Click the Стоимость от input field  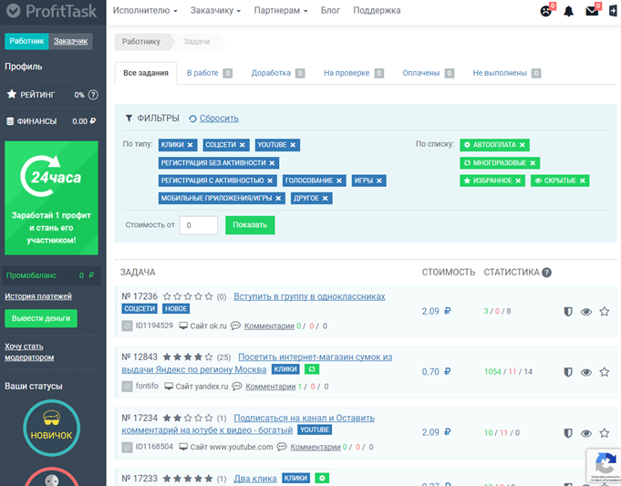[199, 225]
